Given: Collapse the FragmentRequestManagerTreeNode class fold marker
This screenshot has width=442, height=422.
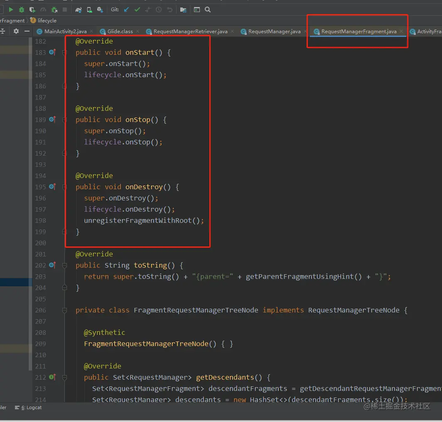Looking at the screenshot, I should (64, 310).
